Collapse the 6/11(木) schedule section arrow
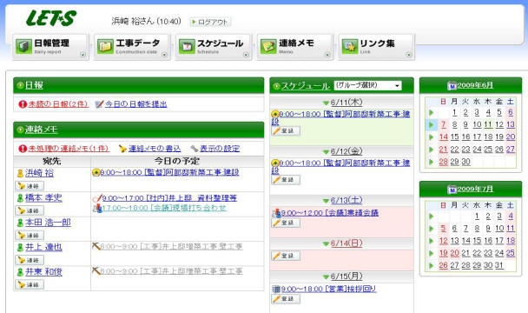 (326, 103)
